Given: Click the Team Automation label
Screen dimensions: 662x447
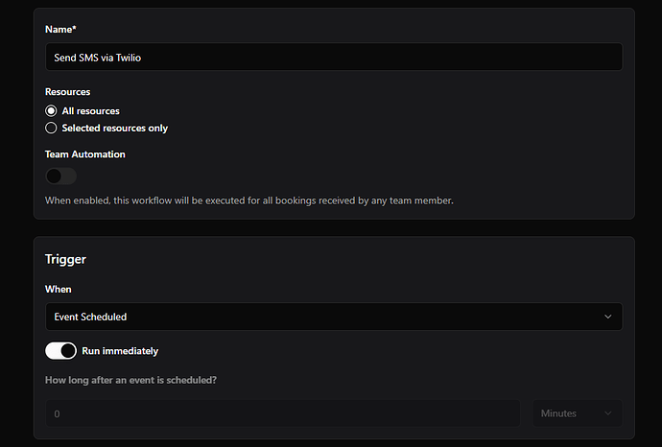Looking at the screenshot, I should (84, 153).
